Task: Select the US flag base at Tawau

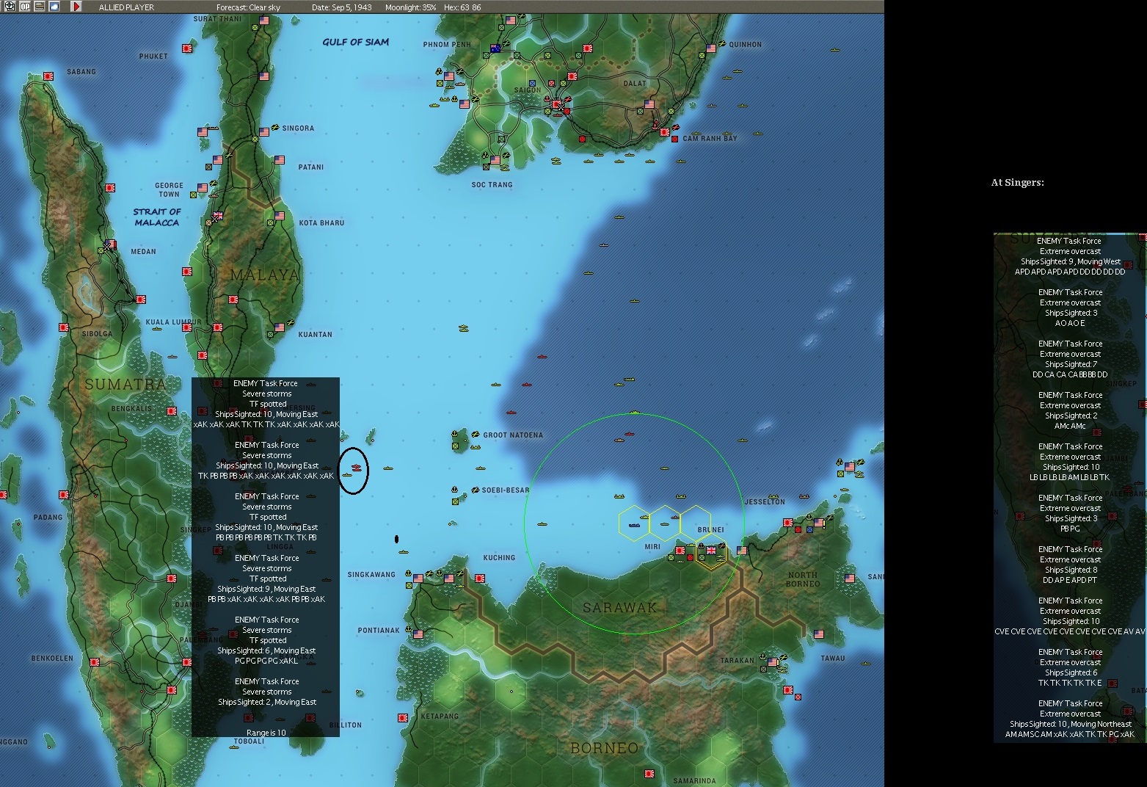Action: [x=819, y=634]
